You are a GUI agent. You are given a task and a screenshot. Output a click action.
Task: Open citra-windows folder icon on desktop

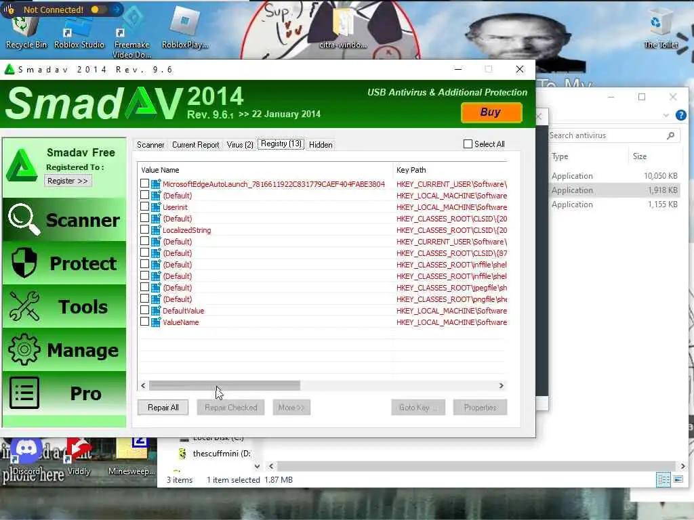(x=343, y=27)
